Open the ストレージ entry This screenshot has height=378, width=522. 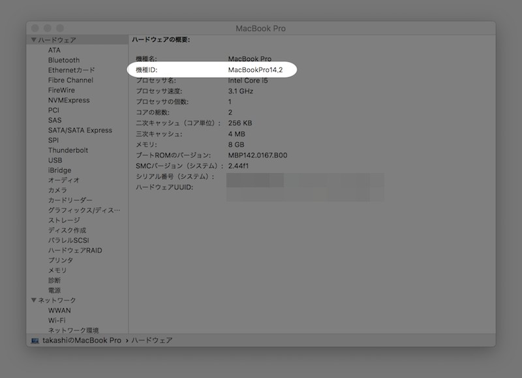[64, 220]
